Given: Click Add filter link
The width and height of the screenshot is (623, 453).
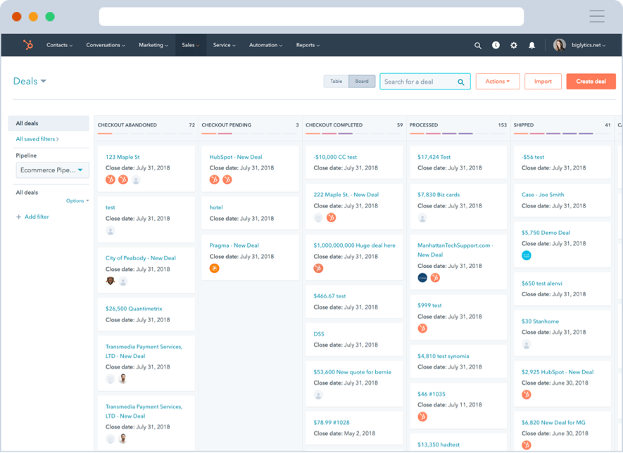Looking at the screenshot, I should (x=37, y=217).
